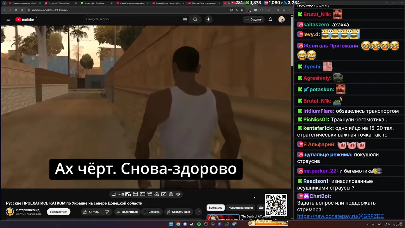Screen dimensions: 405x228
Task: Like the video with 4,1 тыс. likes
Action: pos(91,212)
